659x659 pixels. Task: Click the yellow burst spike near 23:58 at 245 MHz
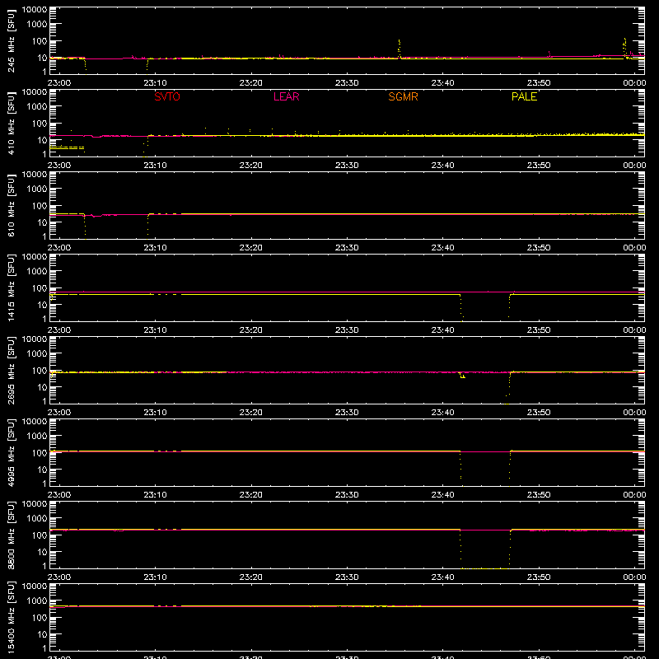pyautogui.click(x=624, y=47)
